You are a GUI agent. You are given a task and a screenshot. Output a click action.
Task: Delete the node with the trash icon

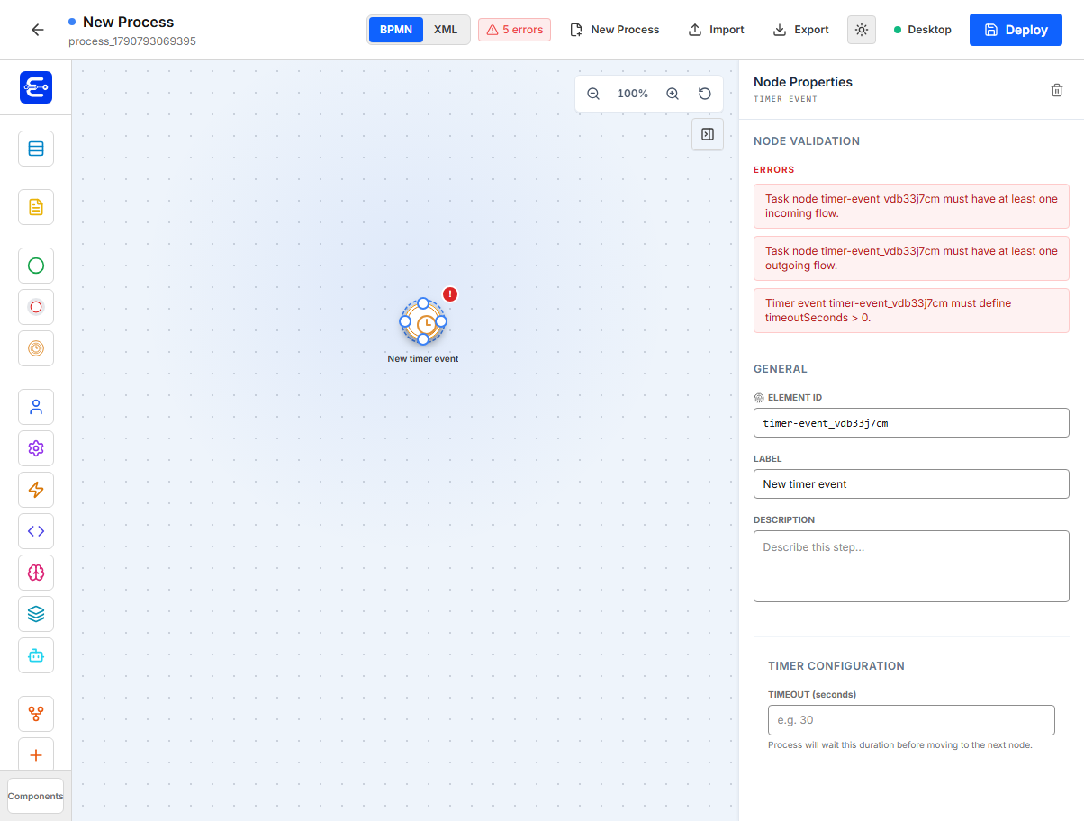pyautogui.click(x=1057, y=90)
